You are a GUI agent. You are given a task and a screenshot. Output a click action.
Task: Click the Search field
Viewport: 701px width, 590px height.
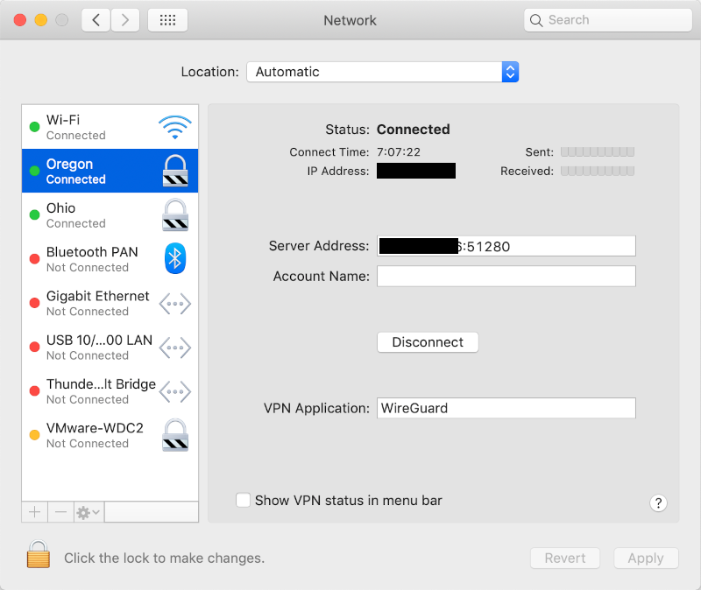click(x=608, y=20)
